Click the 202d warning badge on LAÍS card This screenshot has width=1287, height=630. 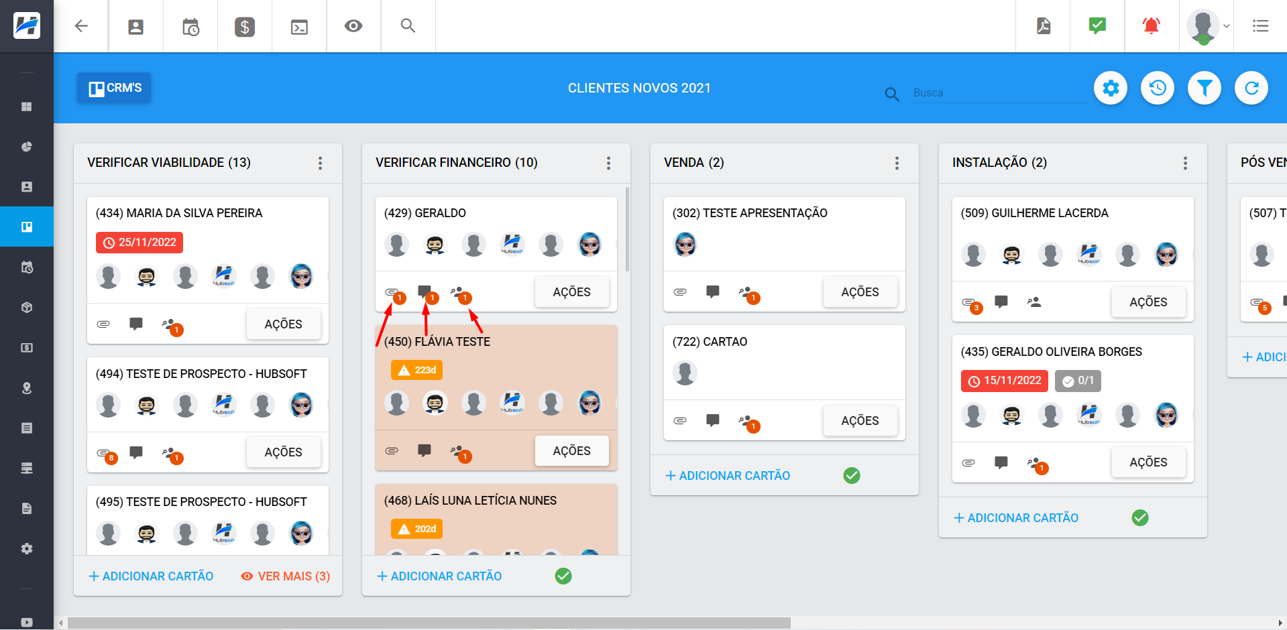pos(417,529)
